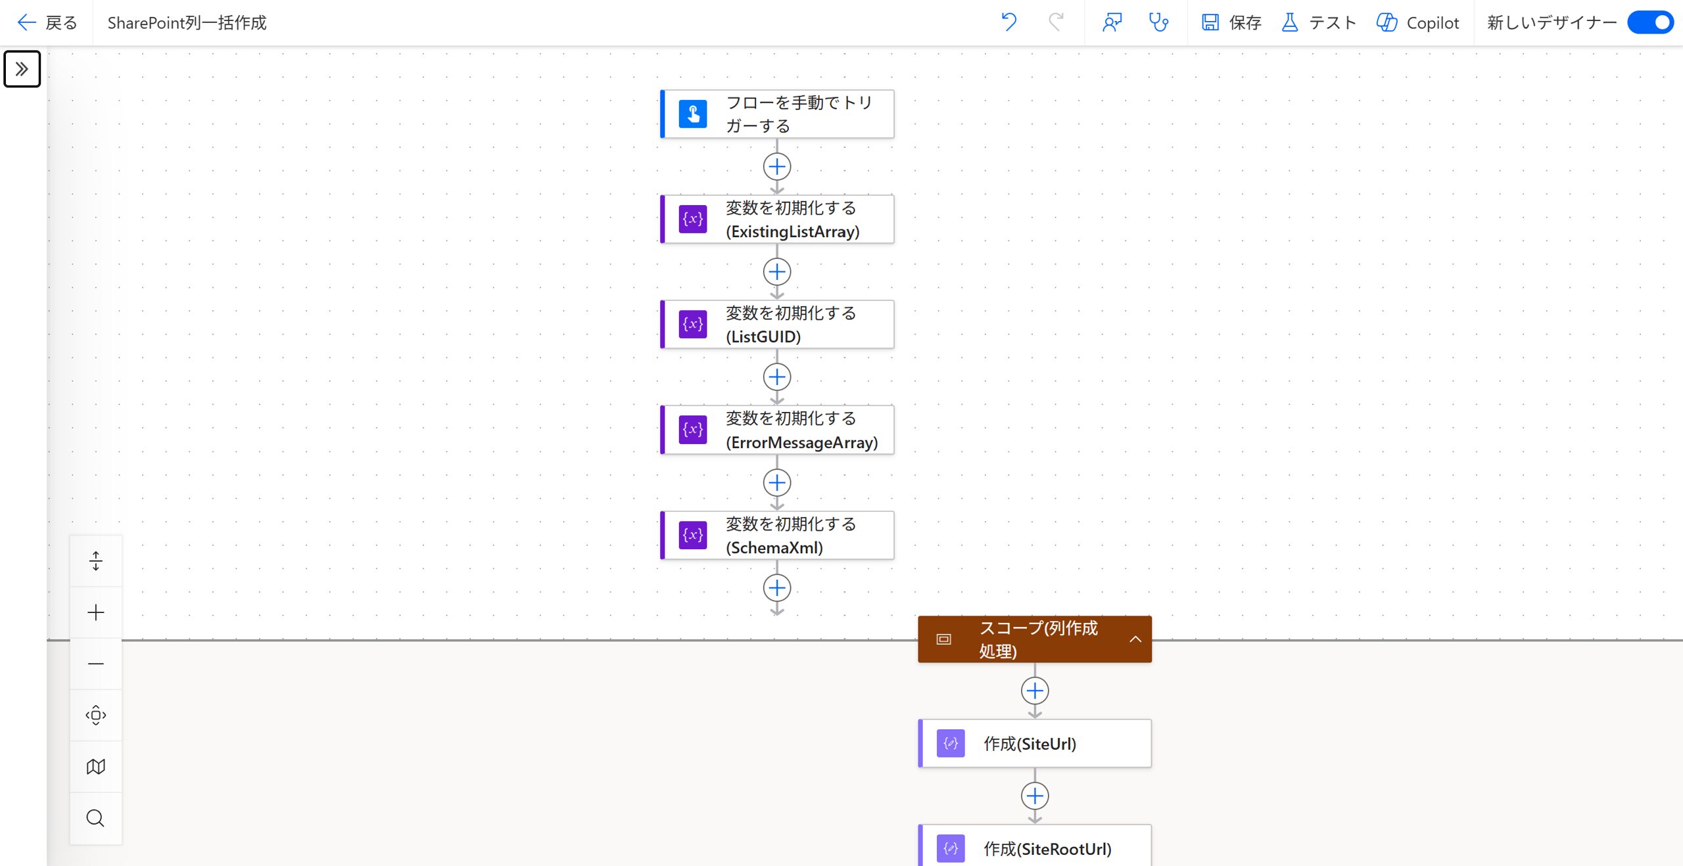Viewport: 1683px width, 866px height.
Task: Open the 作成(SiteUrl) compose action
Action: [1035, 743]
